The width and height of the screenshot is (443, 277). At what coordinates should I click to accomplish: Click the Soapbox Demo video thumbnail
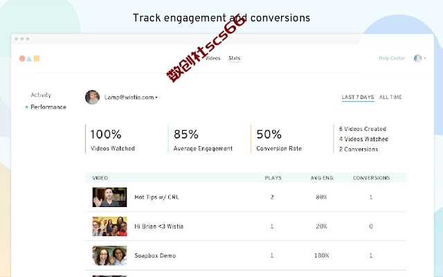point(109,256)
